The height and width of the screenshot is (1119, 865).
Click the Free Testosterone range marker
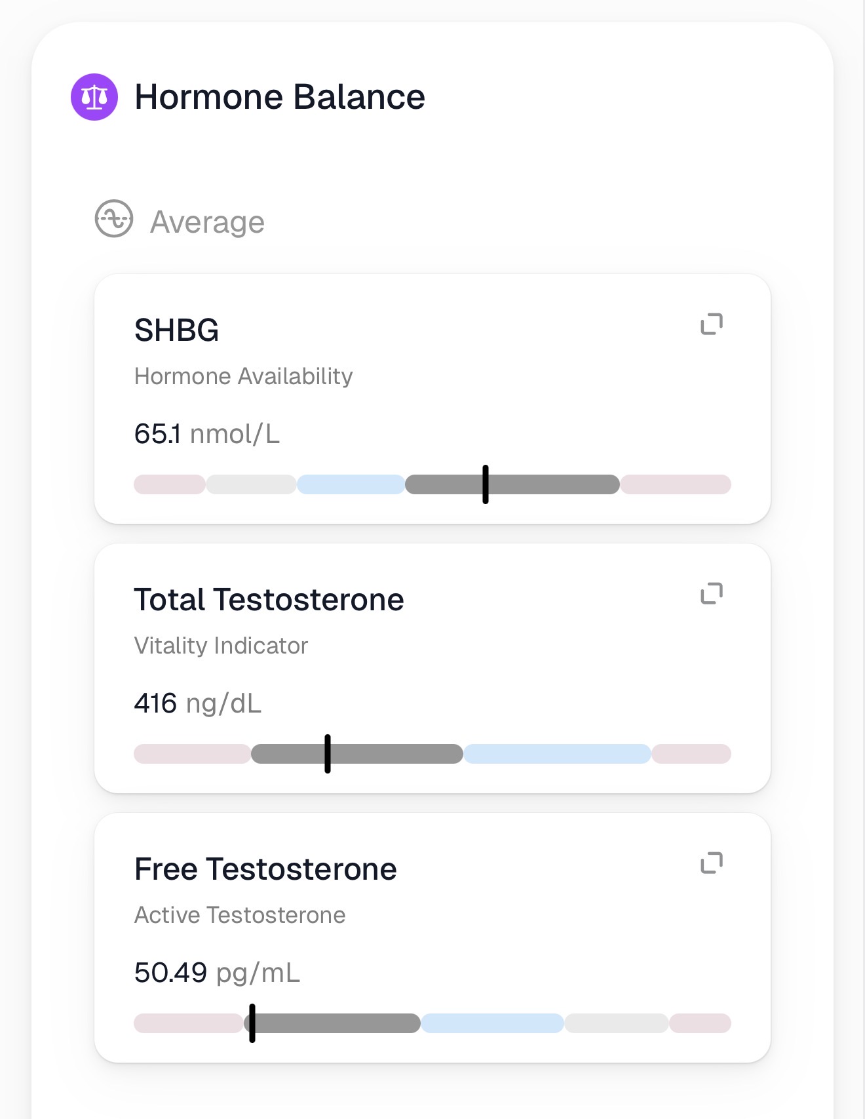[x=252, y=1023]
